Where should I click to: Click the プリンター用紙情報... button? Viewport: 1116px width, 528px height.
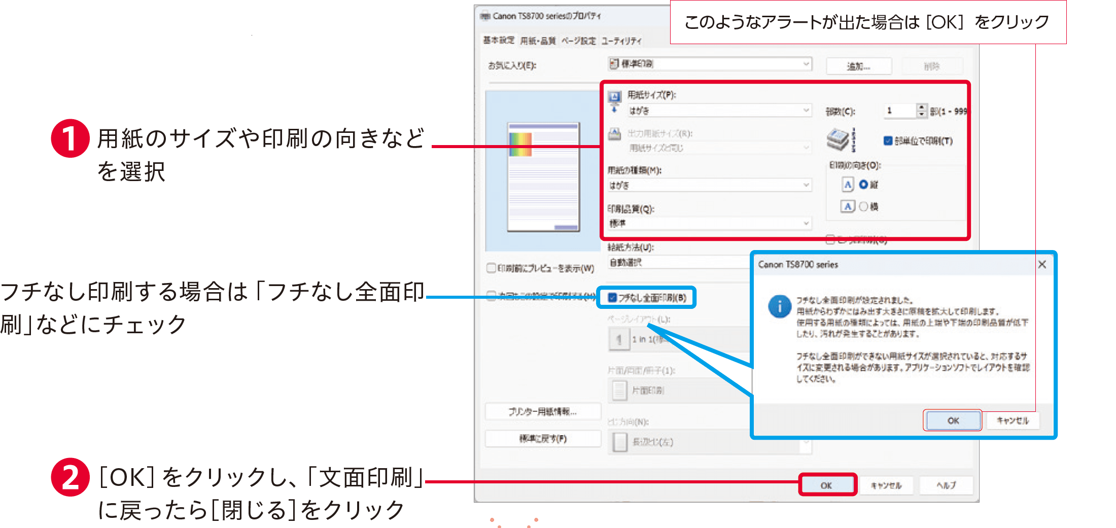(x=543, y=411)
